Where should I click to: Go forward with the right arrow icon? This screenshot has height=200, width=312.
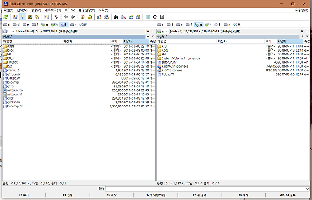[73, 17]
